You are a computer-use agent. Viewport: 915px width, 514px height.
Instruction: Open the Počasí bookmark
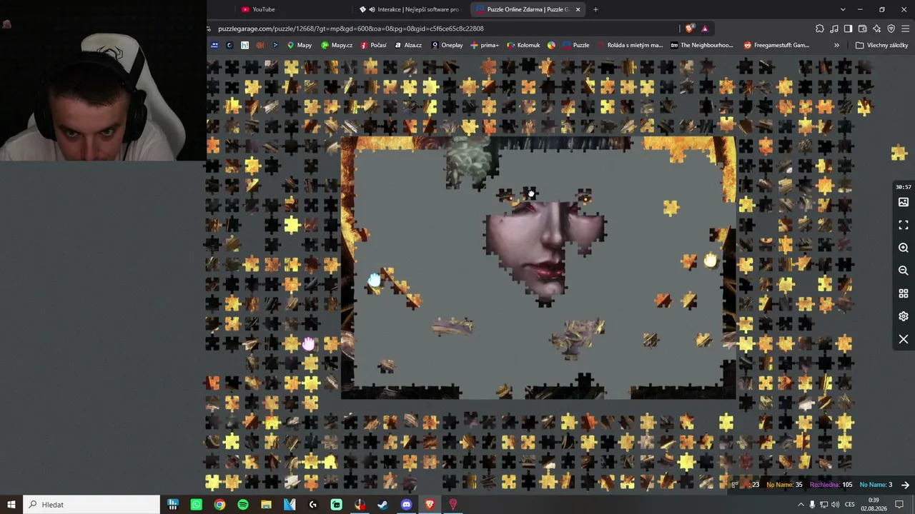(x=373, y=45)
